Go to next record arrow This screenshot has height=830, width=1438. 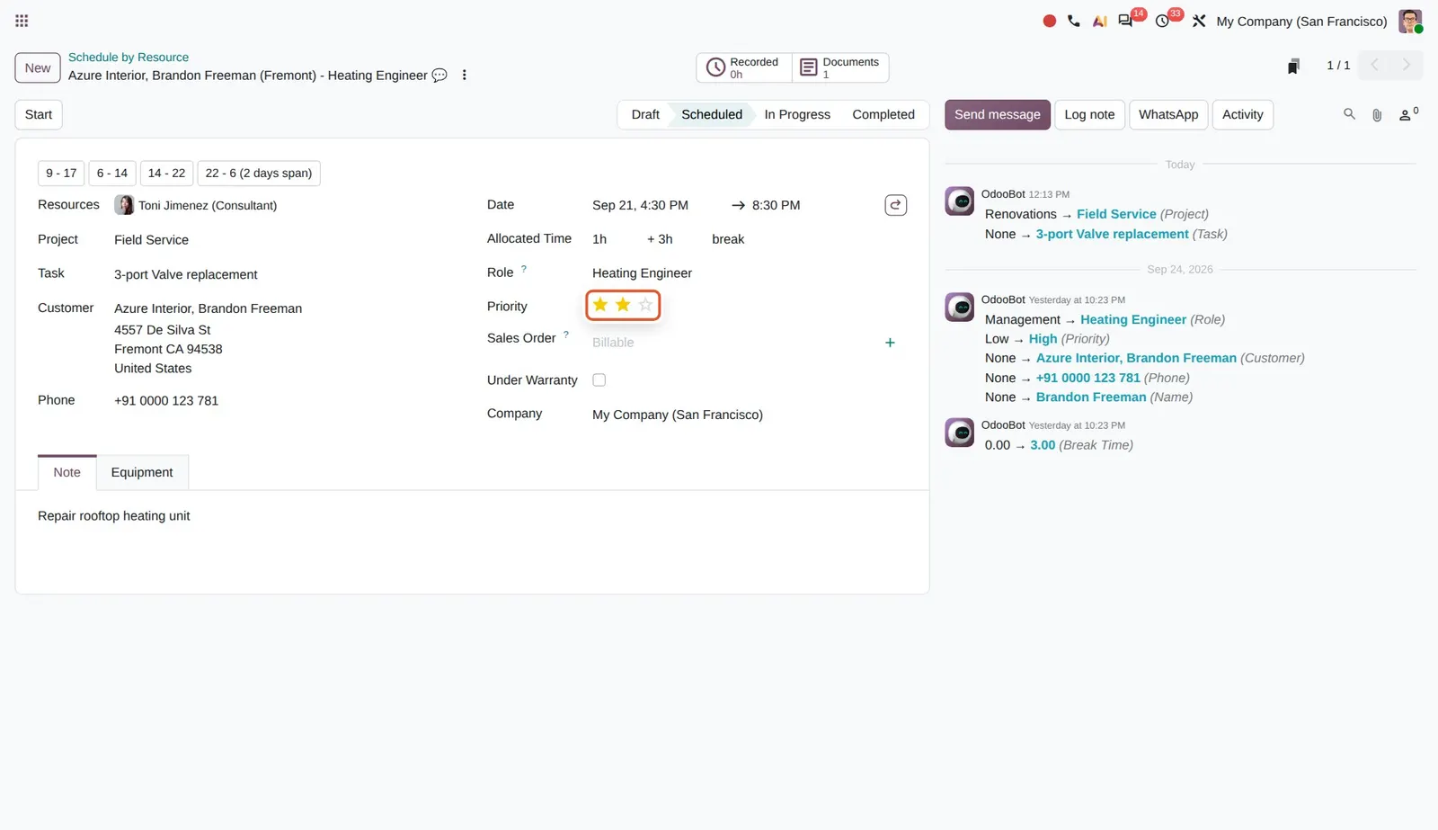(x=1407, y=65)
